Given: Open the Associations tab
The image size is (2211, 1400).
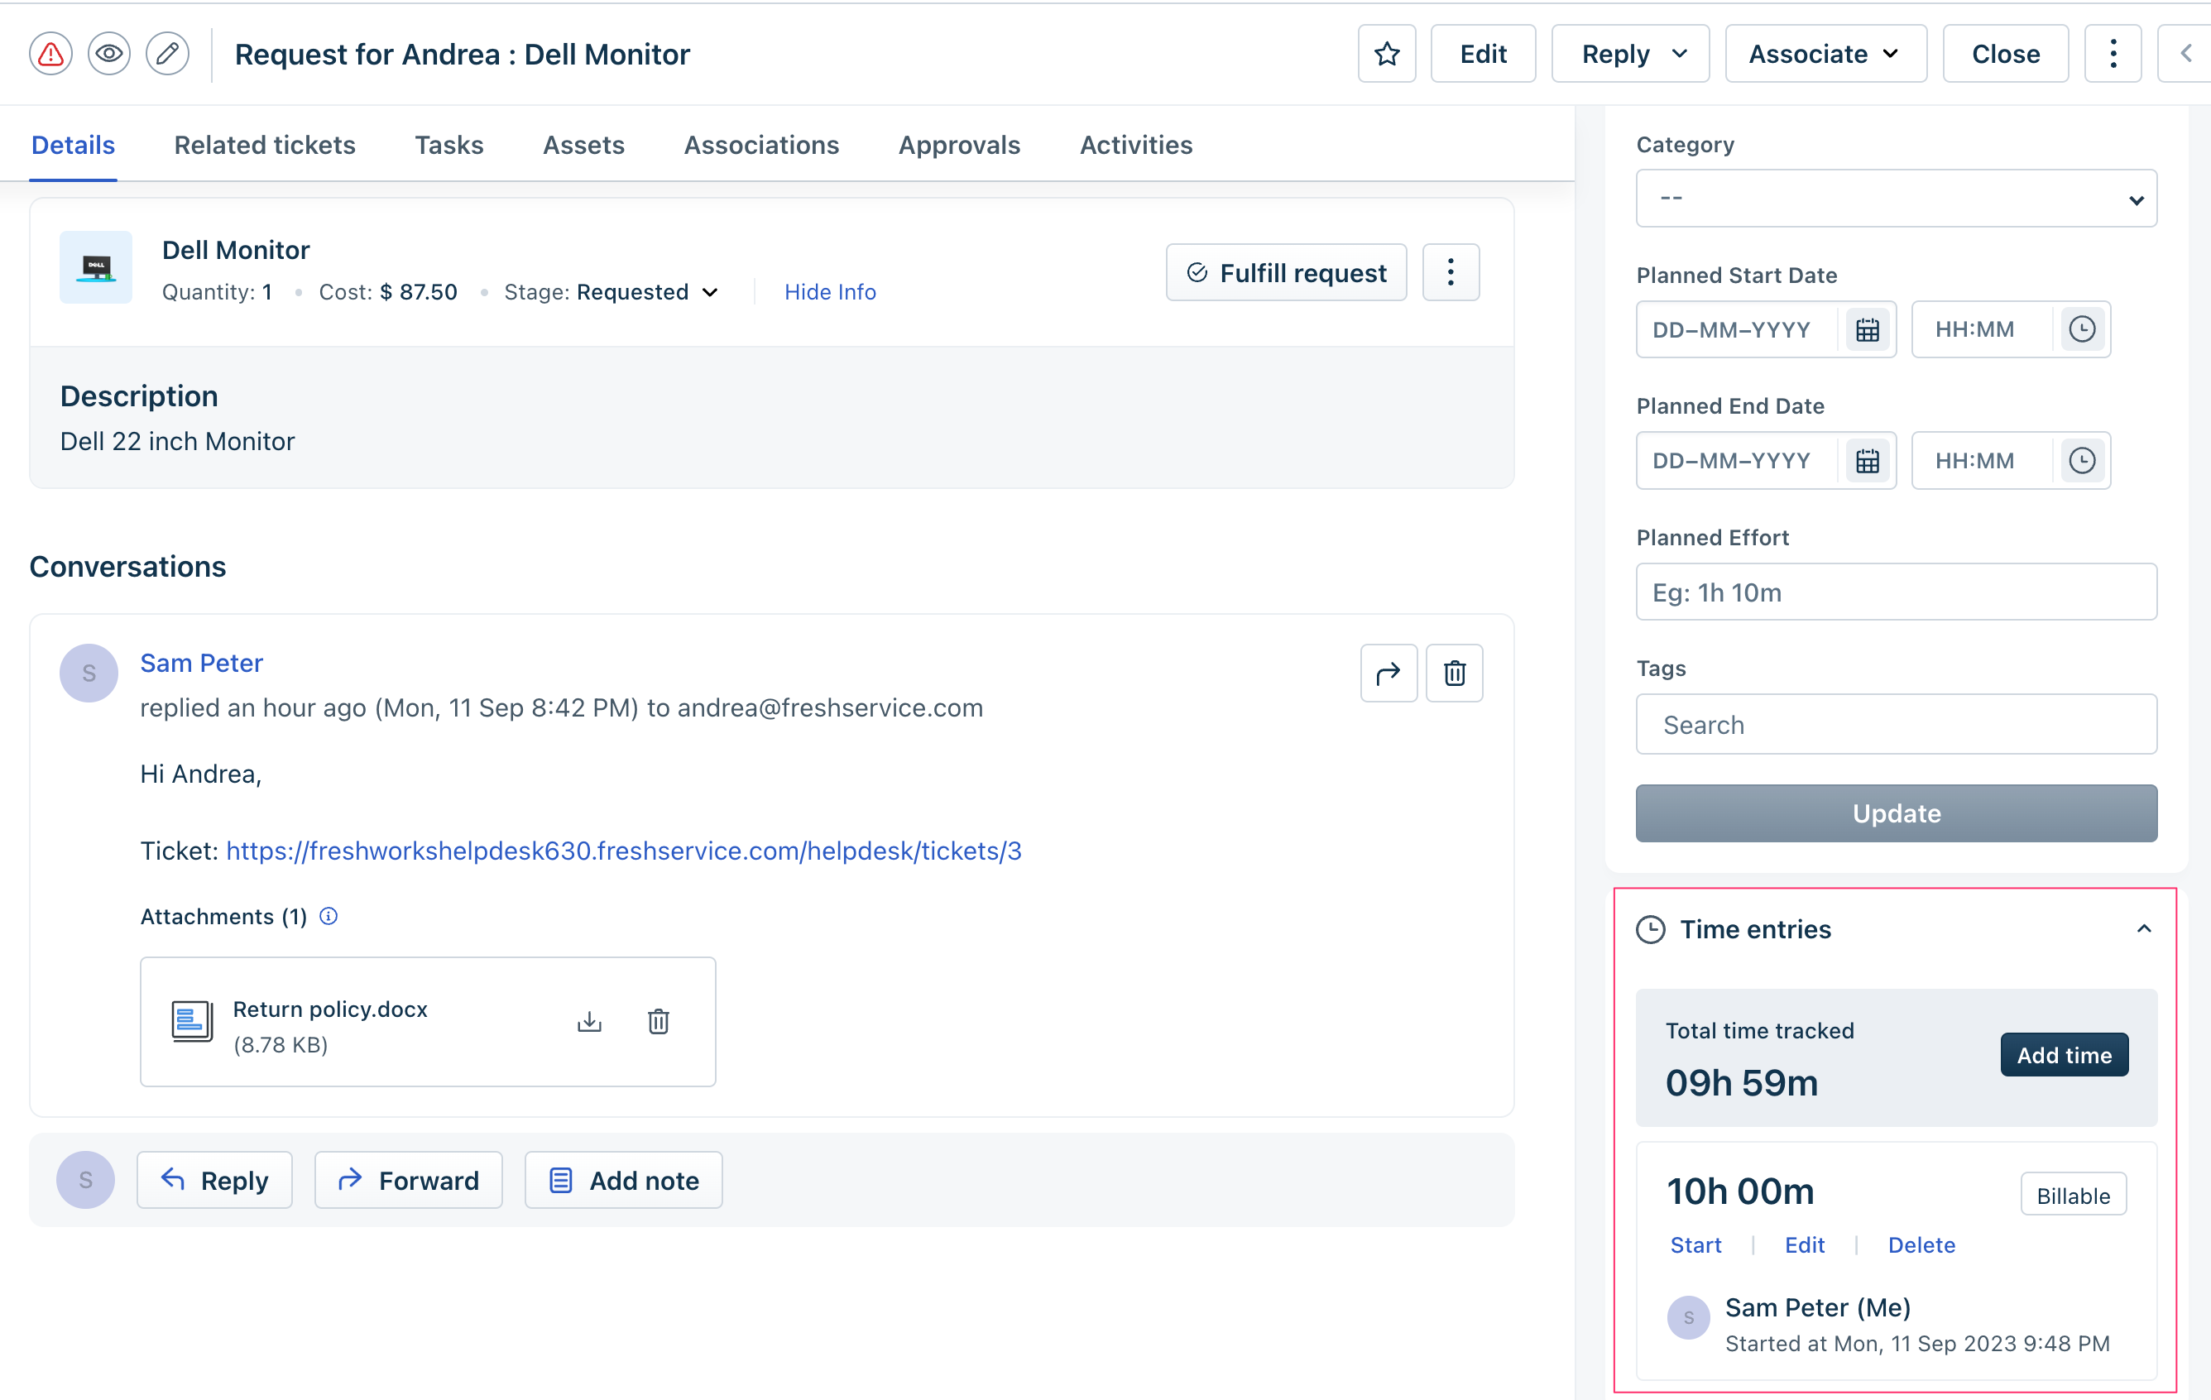Looking at the screenshot, I should click(x=761, y=145).
